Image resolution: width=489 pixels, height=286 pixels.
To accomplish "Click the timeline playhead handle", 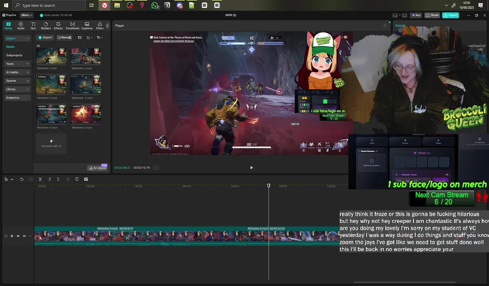I will coord(269,186).
